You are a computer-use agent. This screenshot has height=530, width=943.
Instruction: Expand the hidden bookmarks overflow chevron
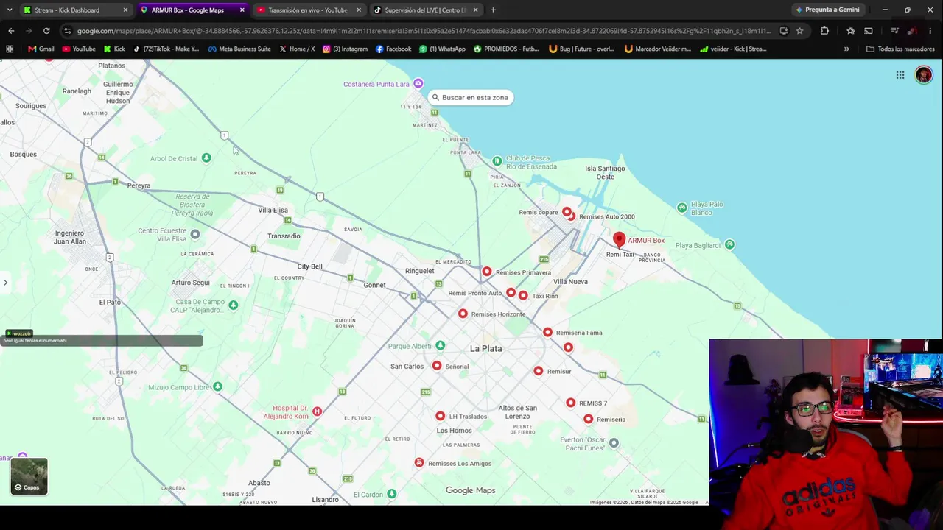tap(846, 49)
